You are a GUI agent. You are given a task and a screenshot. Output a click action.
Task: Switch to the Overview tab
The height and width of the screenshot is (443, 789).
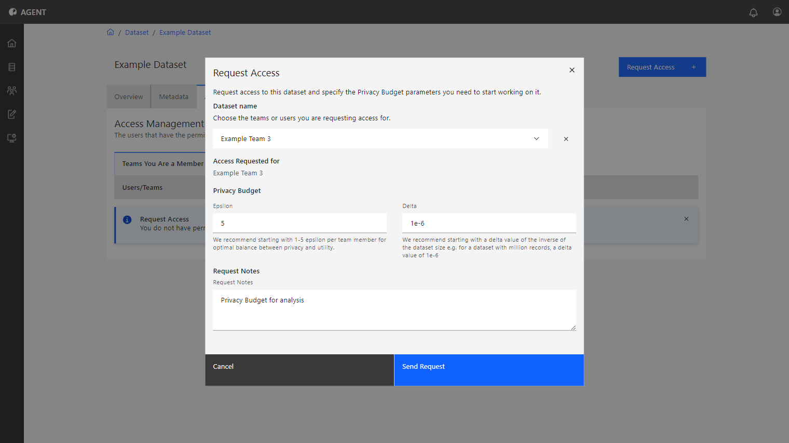click(x=129, y=97)
